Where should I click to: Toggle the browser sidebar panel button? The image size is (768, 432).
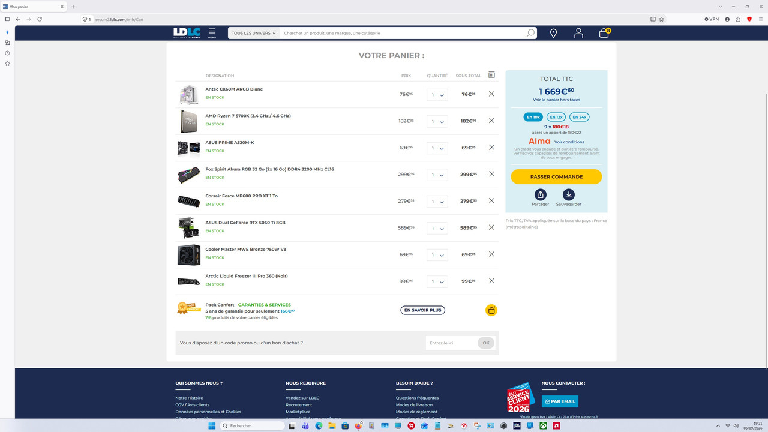point(7,19)
